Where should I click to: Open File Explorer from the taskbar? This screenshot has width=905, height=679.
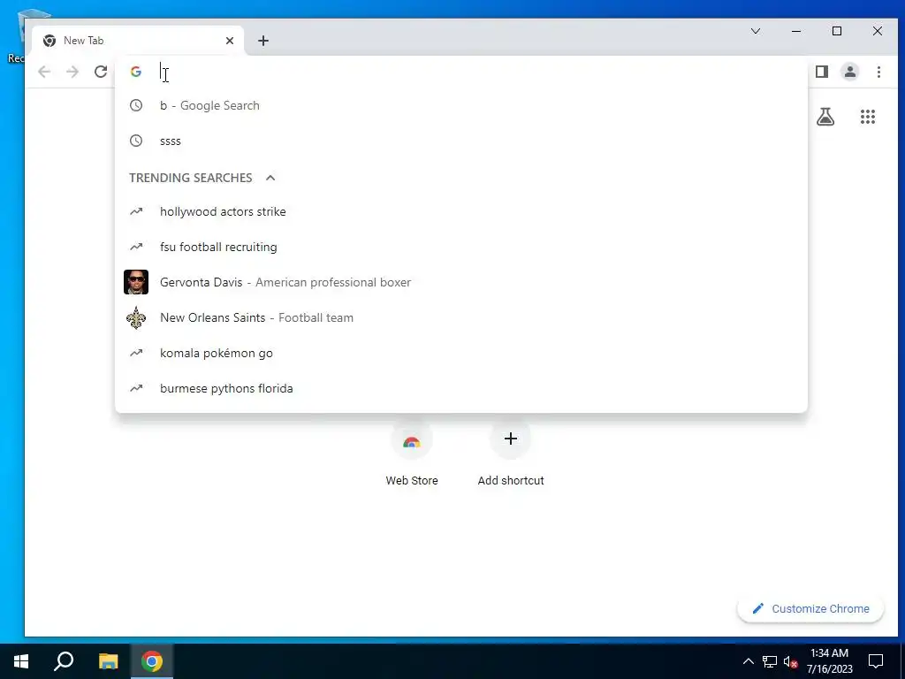108,661
